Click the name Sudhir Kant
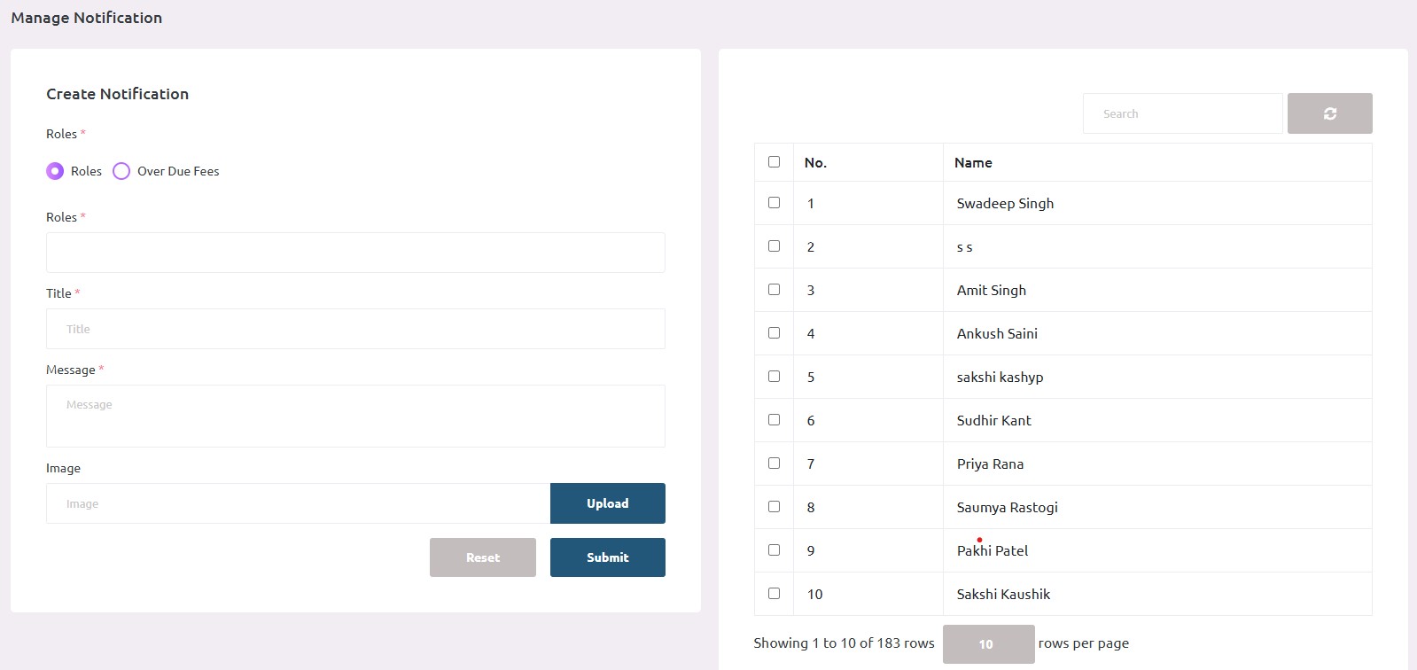 pos(993,421)
